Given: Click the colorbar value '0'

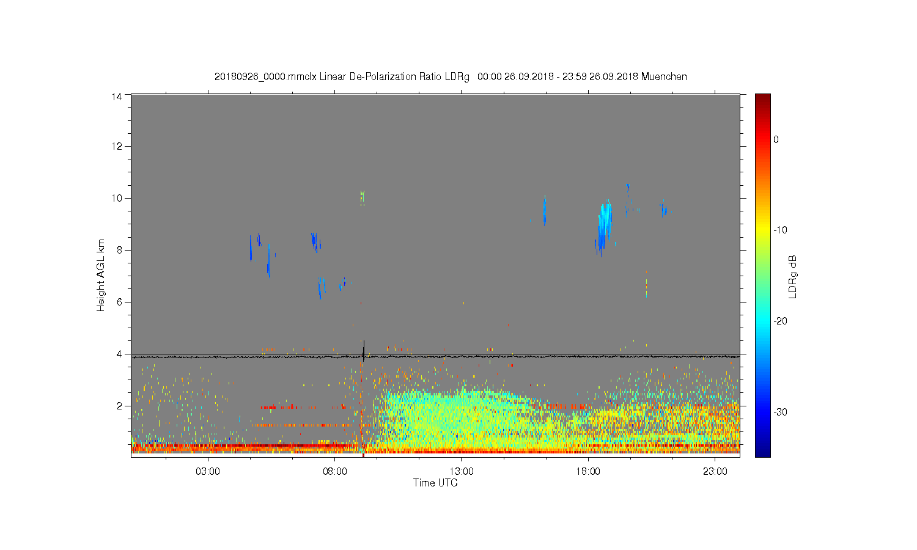Looking at the screenshot, I should pyautogui.click(x=776, y=139).
